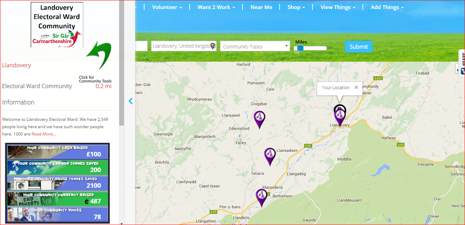Submit the location search

click(358, 46)
